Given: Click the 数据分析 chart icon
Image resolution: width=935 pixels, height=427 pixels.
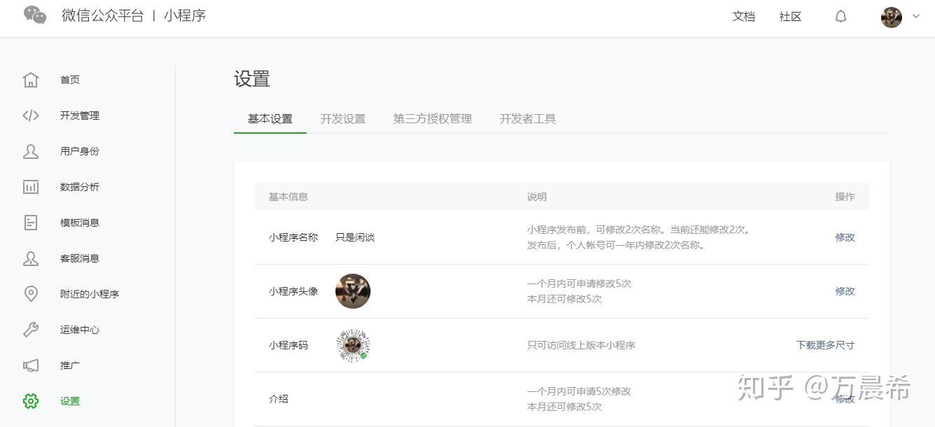Looking at the screenshot, I should point(31,187).
